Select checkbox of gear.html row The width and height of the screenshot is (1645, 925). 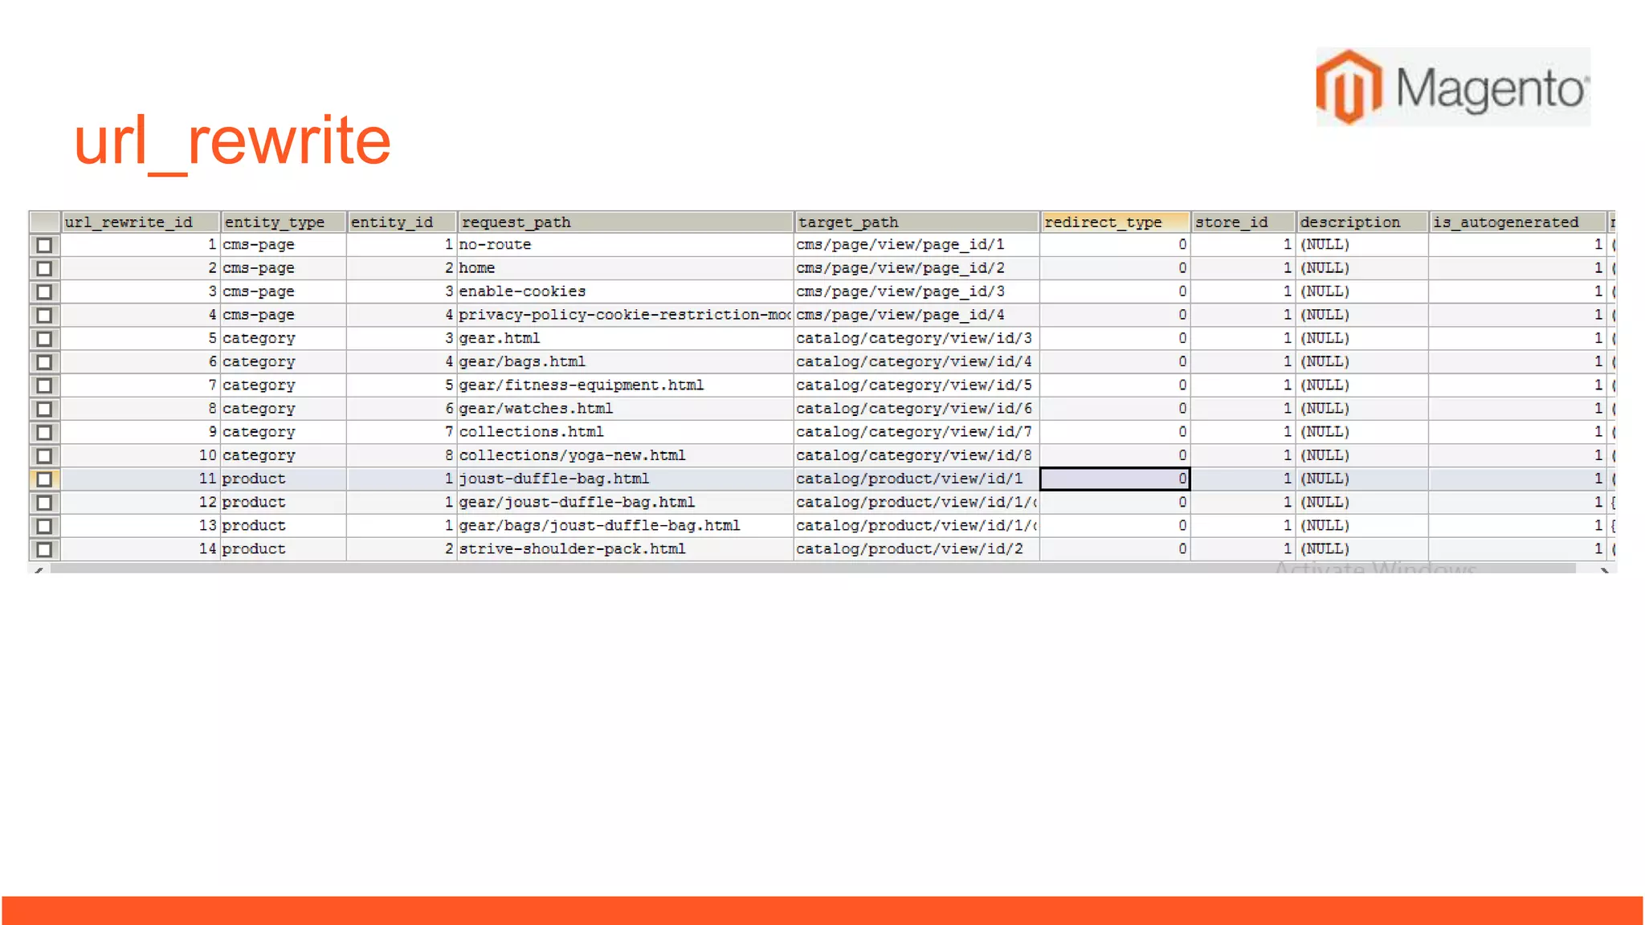[44, 339]
